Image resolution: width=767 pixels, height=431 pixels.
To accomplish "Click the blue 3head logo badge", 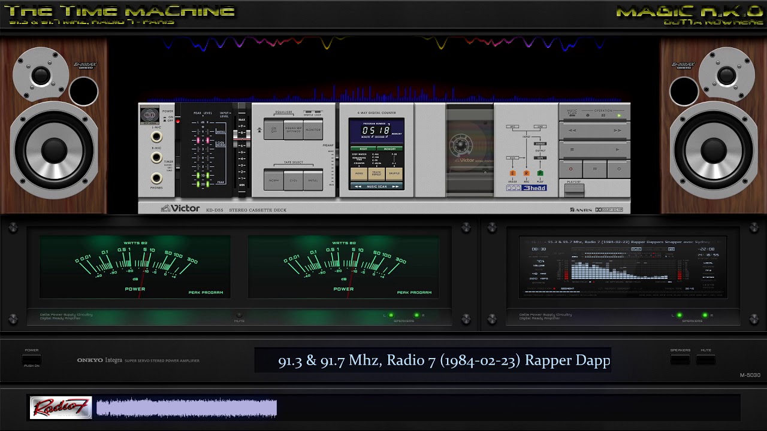I will [527, 188].
